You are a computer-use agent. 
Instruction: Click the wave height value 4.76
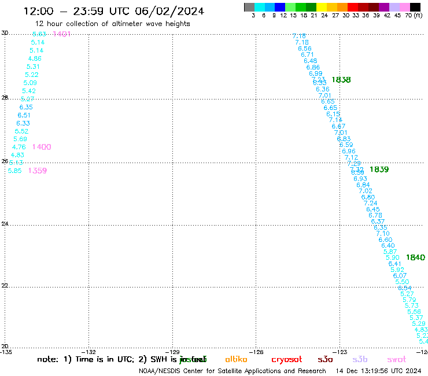pos(19,147)
